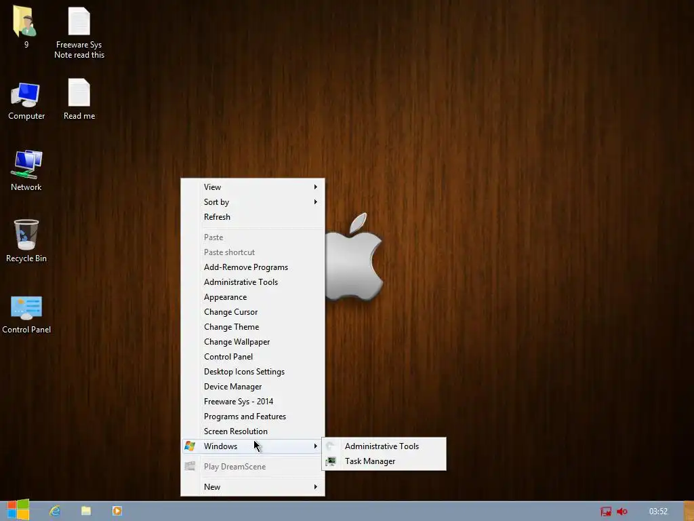Open Control Panel from context menu
Screen dimensions: 694x521
(253, 357)
